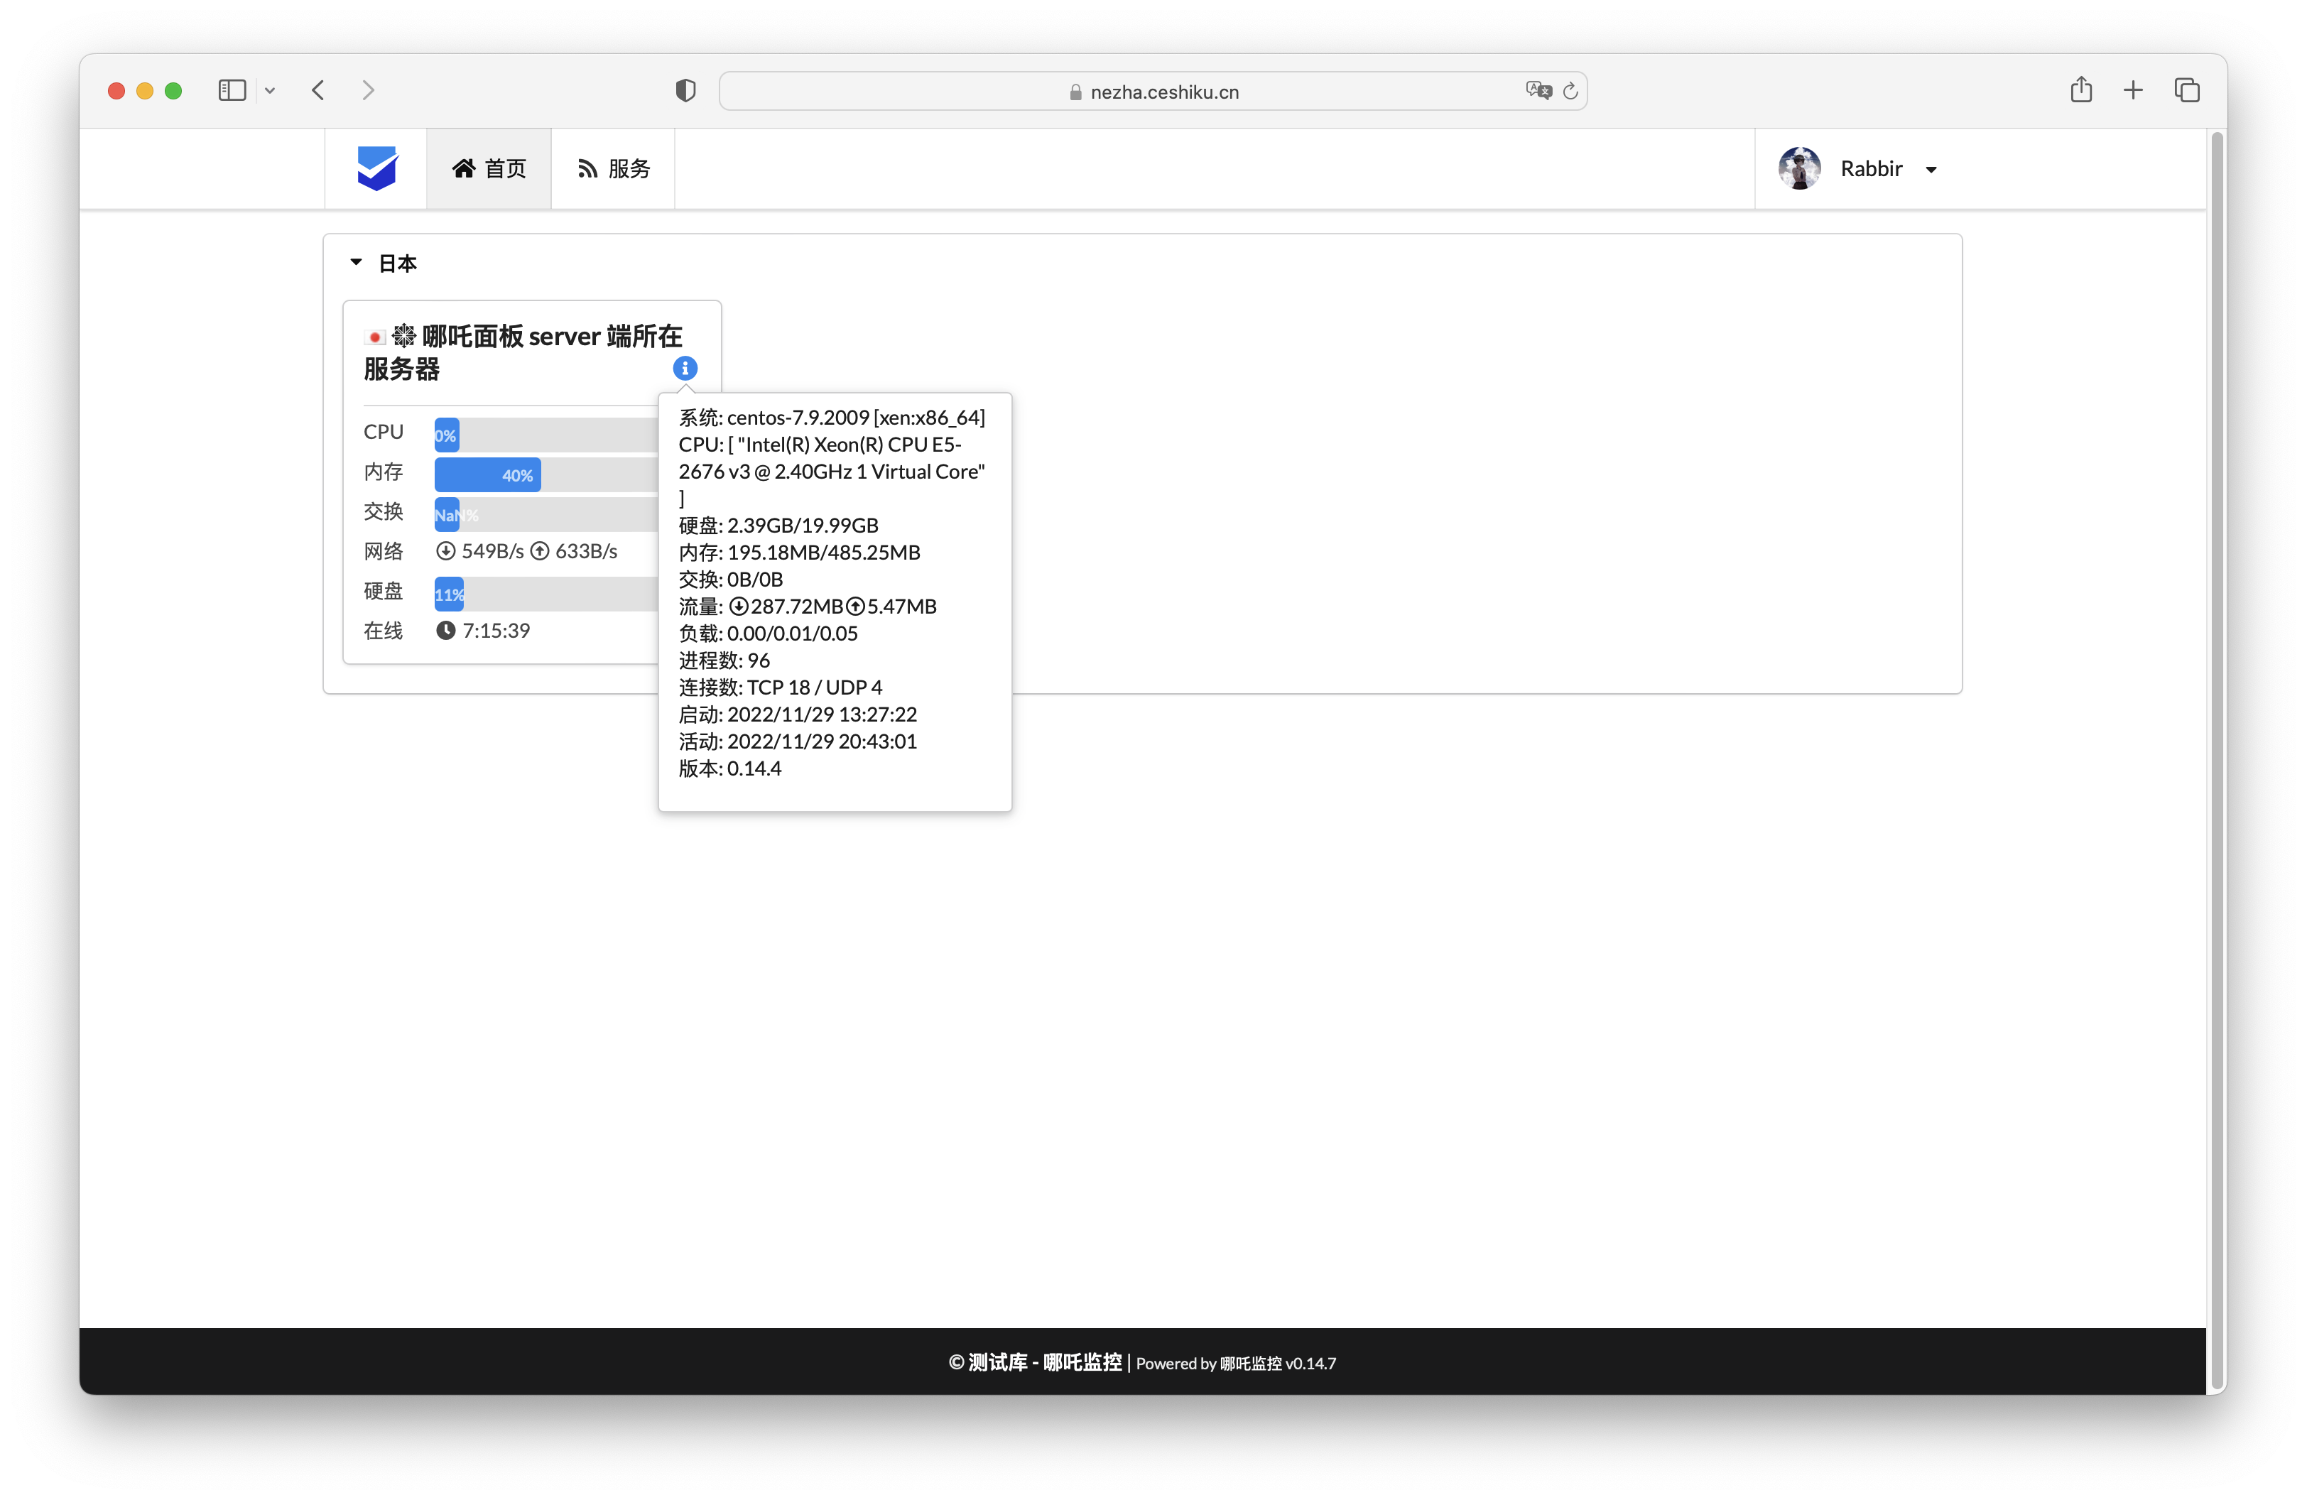Click the 版本: 0.14.4 tooltip line

[x=730, y=769]
